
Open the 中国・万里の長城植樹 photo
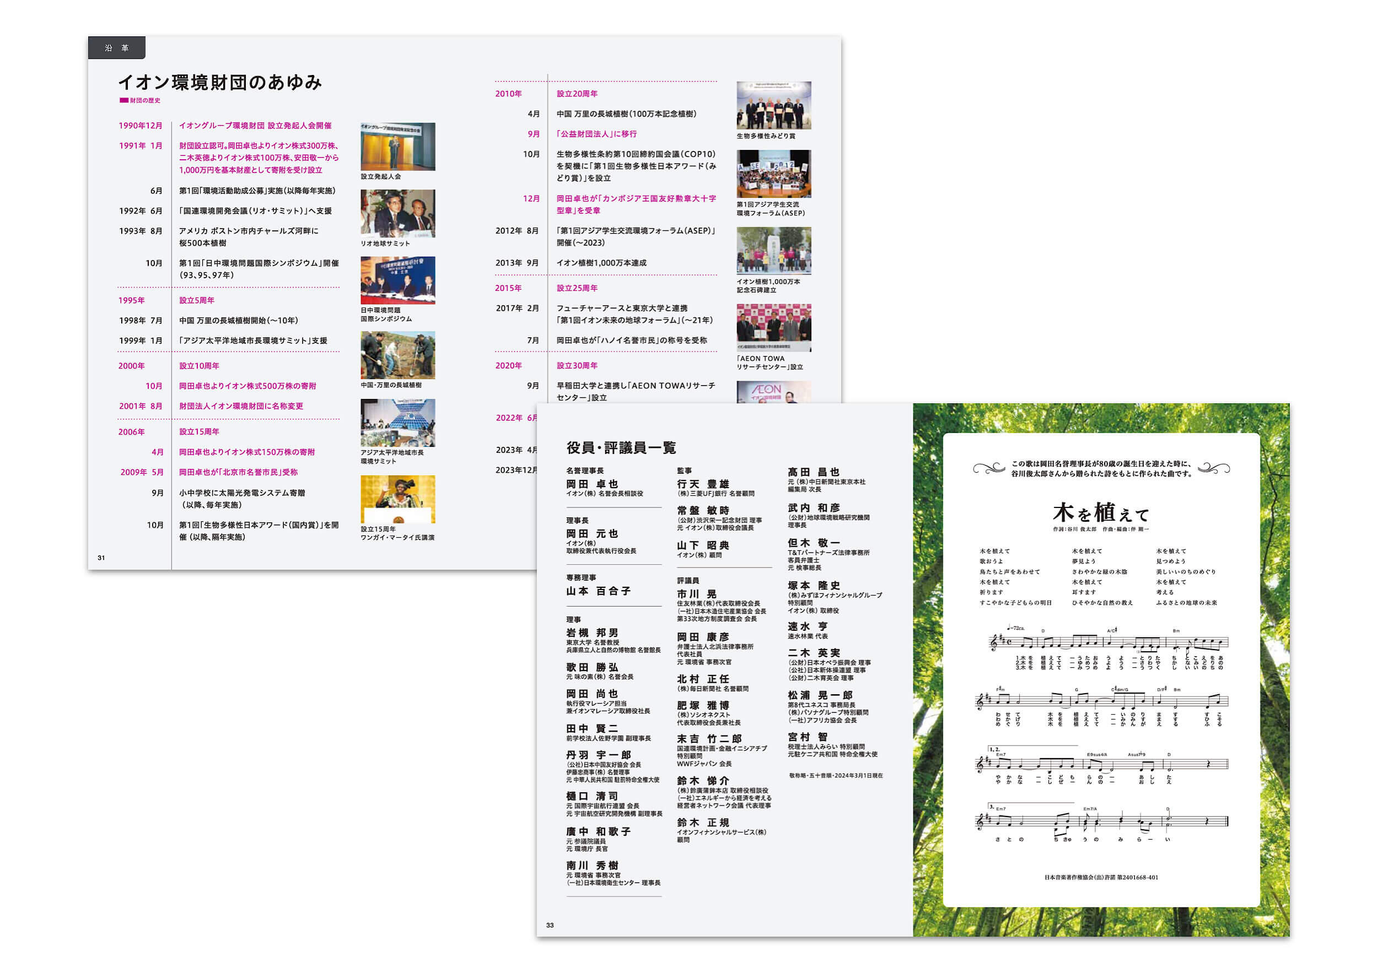(398, 355)
